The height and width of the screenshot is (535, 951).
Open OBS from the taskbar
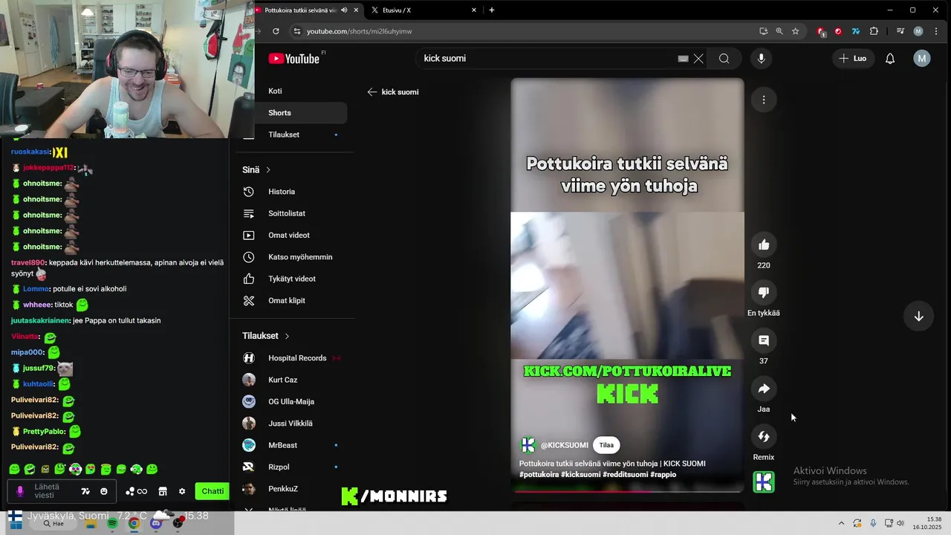178,524
